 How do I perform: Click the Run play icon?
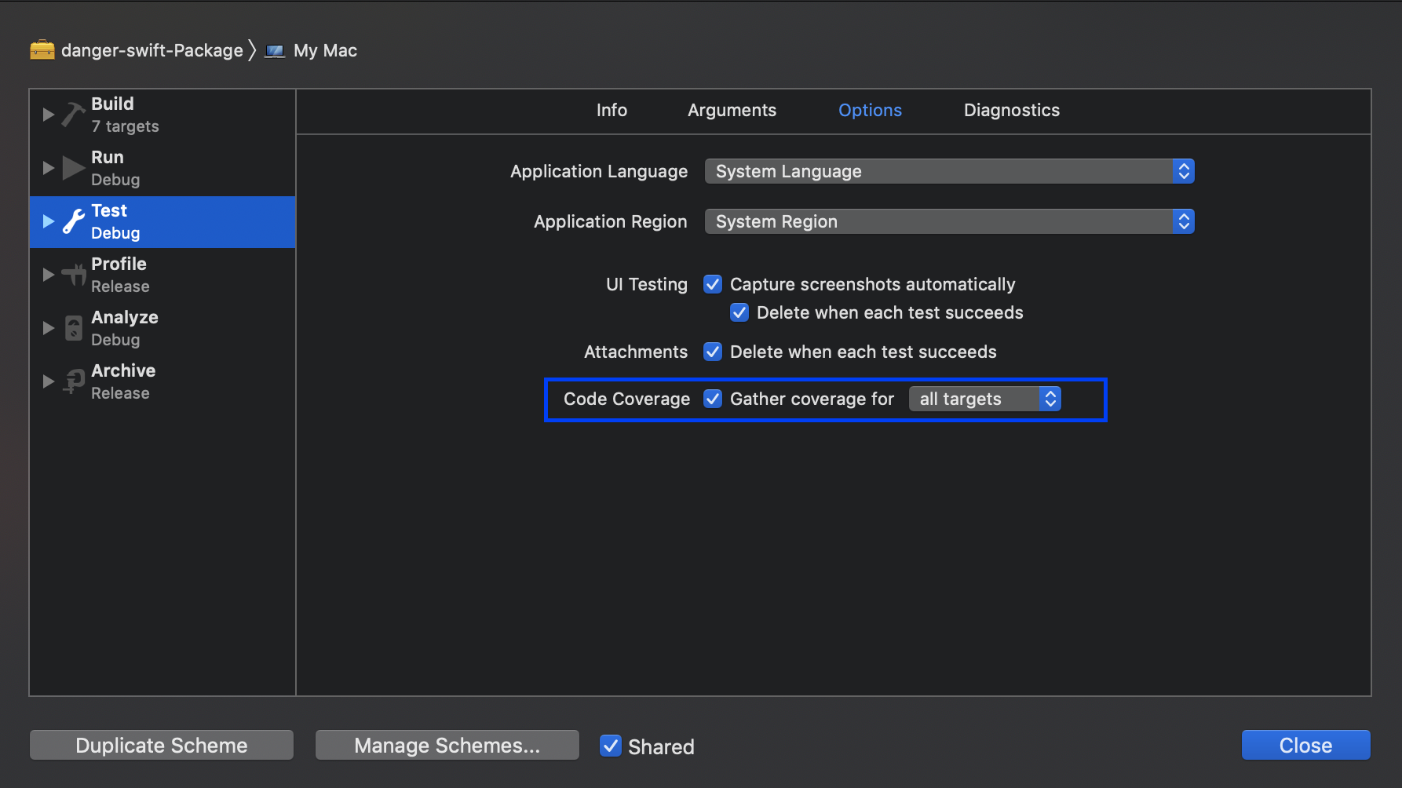(73, 168)
